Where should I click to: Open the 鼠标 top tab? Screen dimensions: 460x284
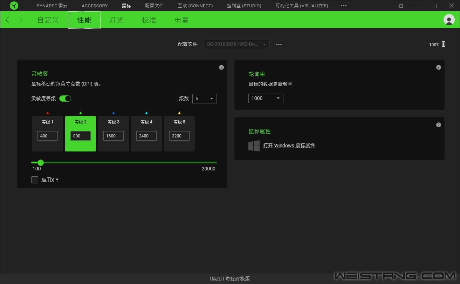point(126,6)
